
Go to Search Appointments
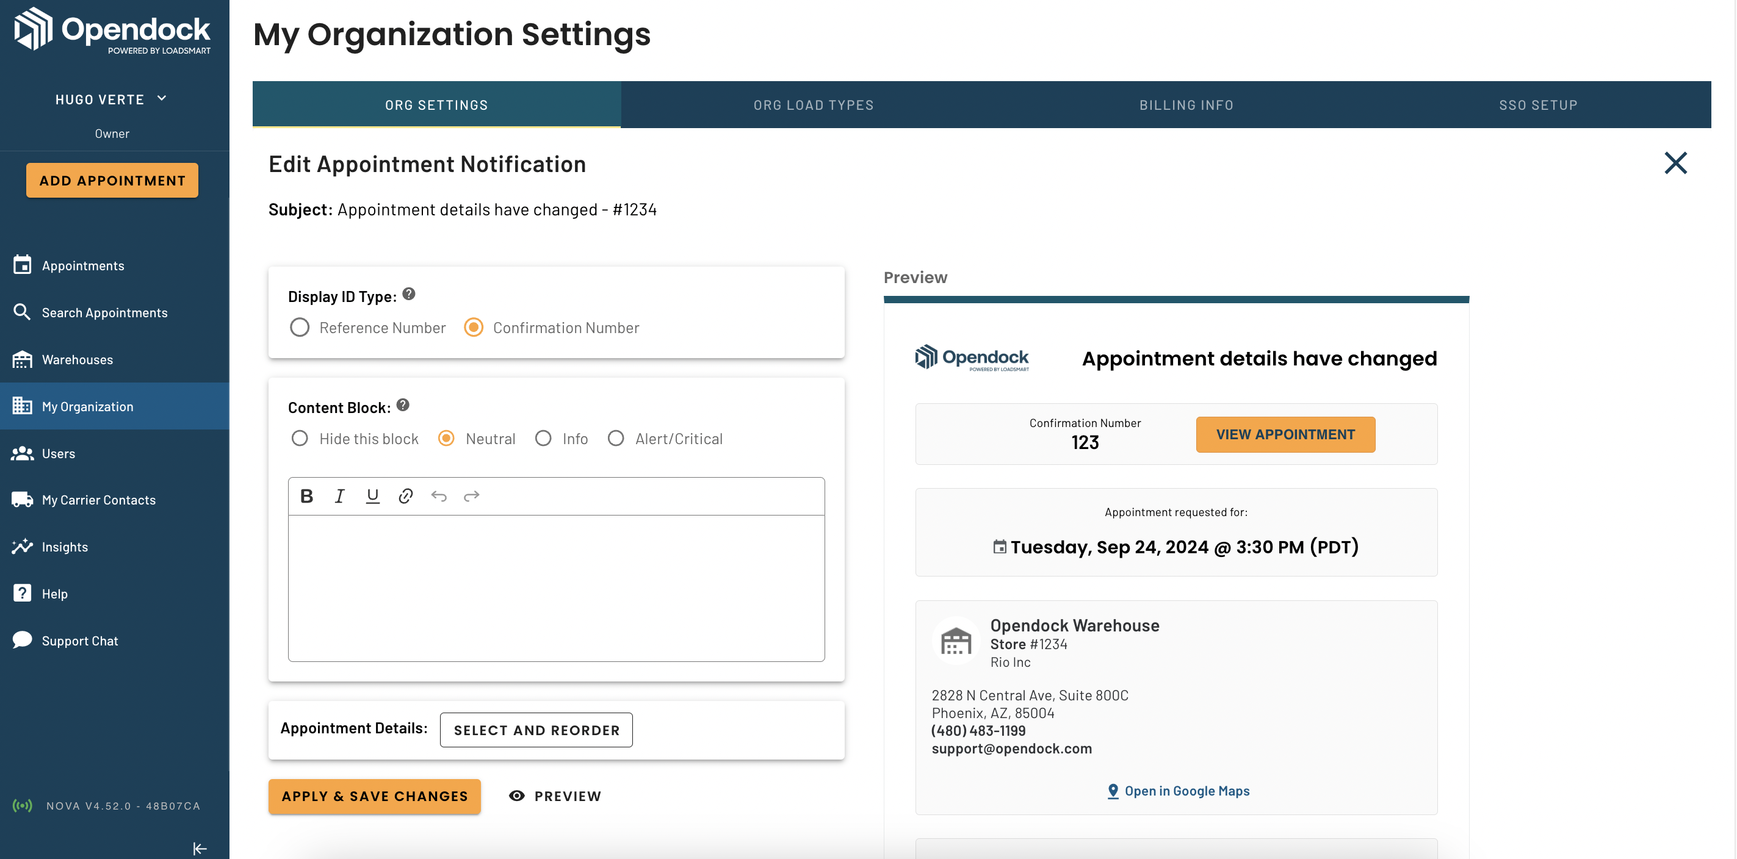coord(104,312)
